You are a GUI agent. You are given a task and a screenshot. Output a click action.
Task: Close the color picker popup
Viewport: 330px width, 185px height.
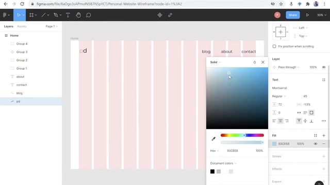click(x=263, y=62)
